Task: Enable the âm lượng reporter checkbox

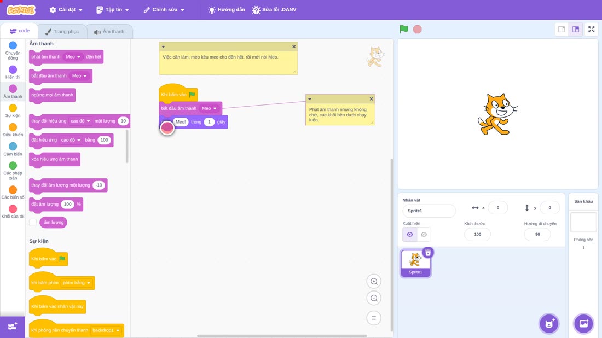Action: pyautogui.click(x=33, y=223)
